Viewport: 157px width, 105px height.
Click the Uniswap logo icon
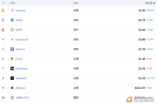click(12, 10)
